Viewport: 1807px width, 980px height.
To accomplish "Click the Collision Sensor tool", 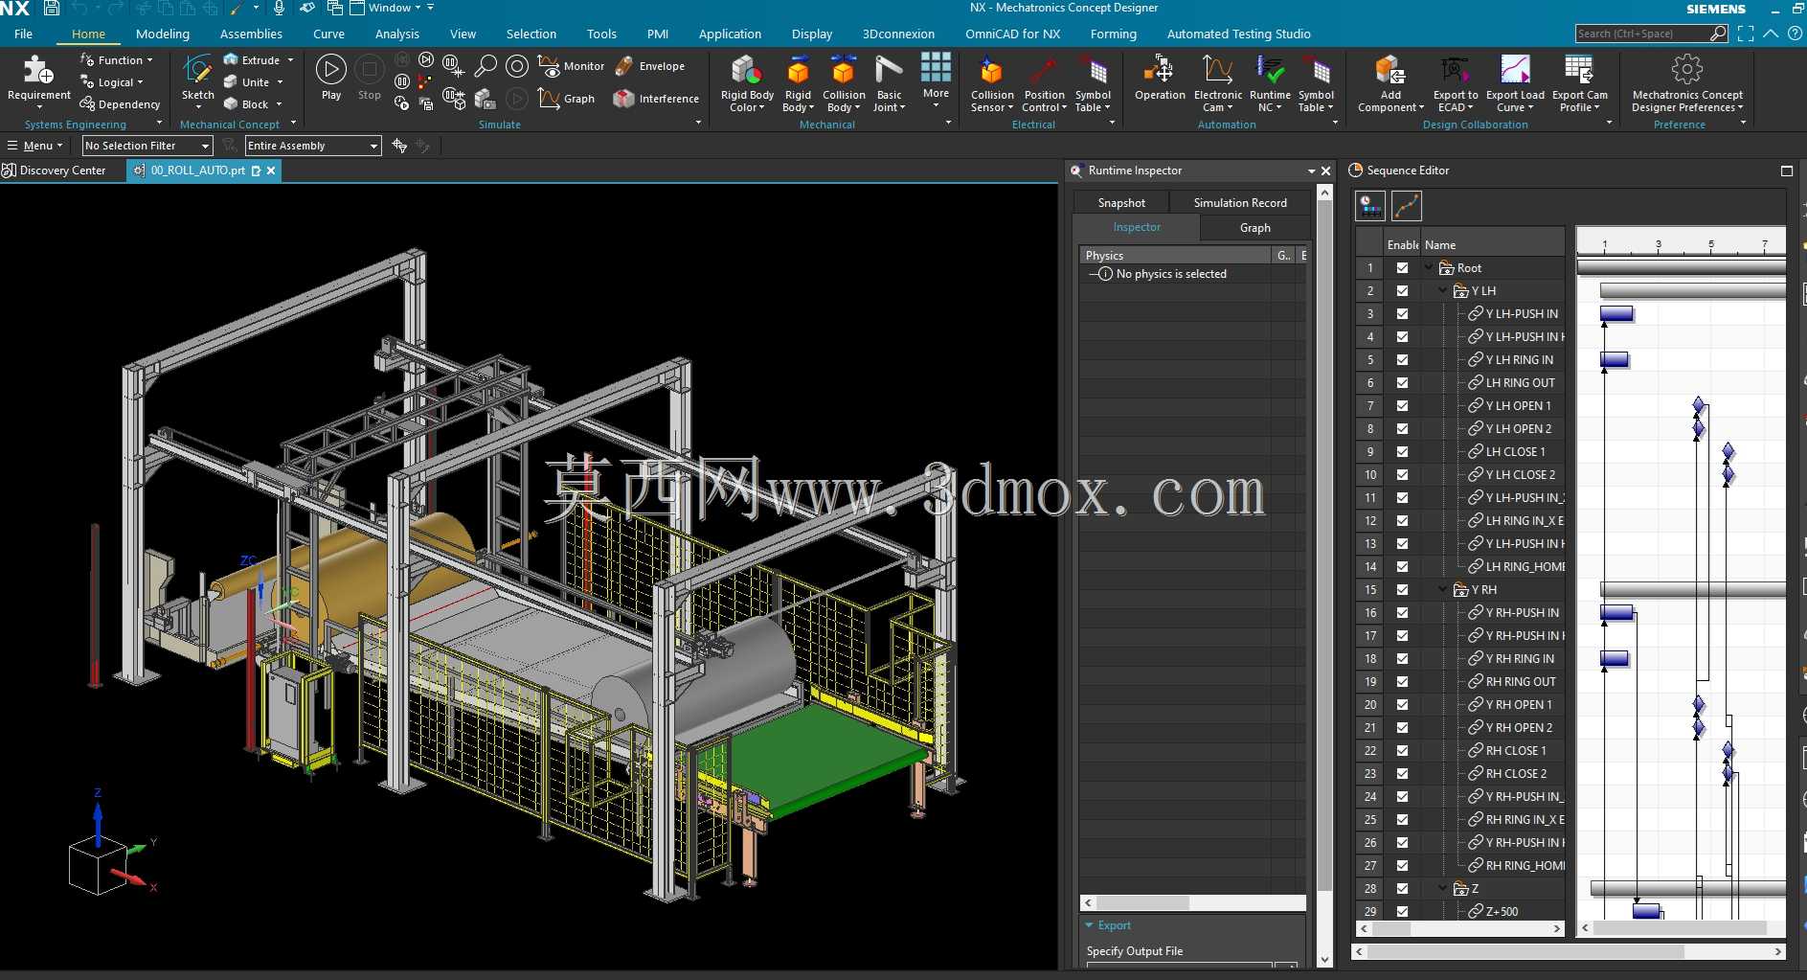I will (x=992, y=82).
